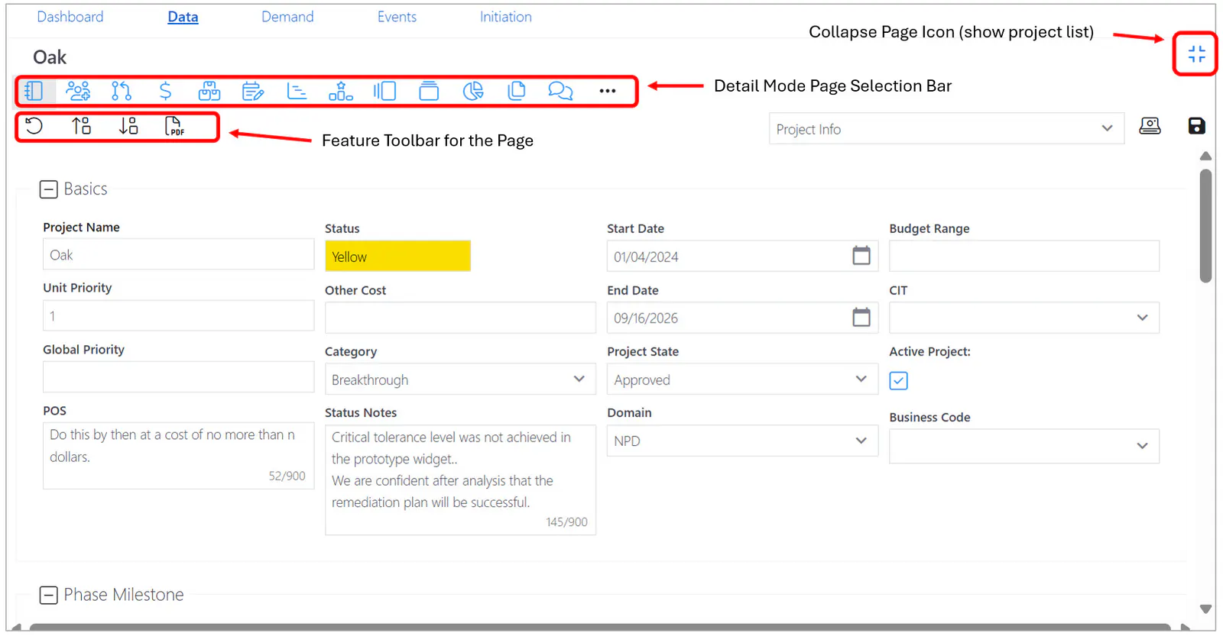This screenshot has width=1223, height=636.
Task: Go to the Demand tab
Action: pyautogui.click(x=287, y=17)
